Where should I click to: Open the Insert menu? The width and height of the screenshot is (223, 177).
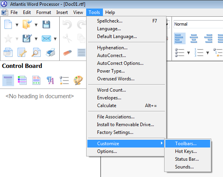point(62,12)
